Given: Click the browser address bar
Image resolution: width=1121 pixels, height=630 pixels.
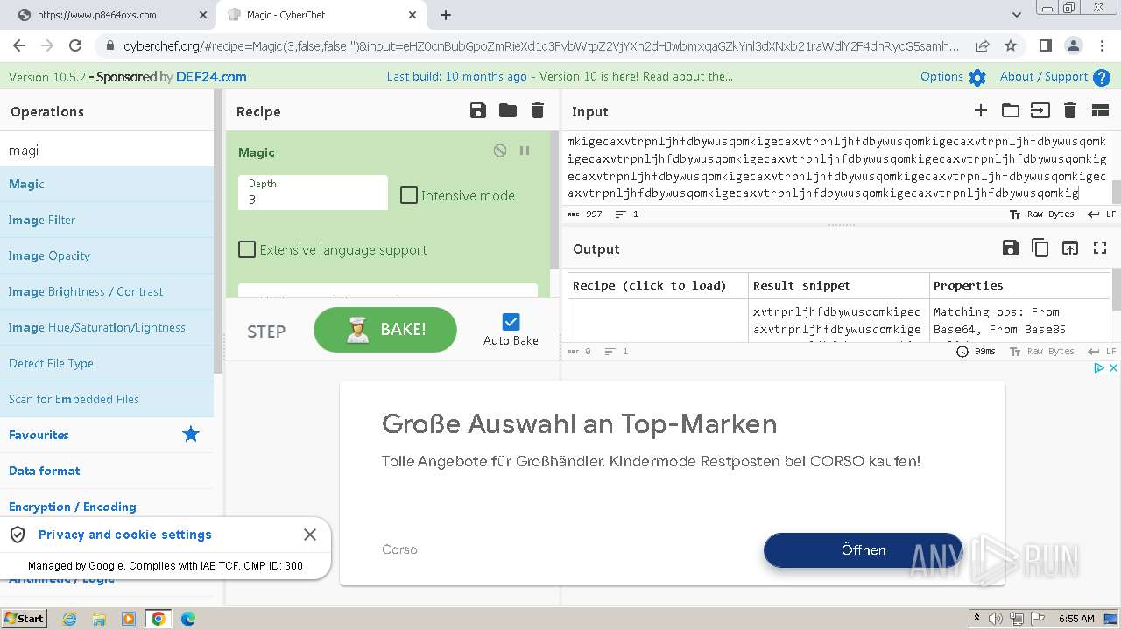Looking at the screenshot, I should 541,45.
